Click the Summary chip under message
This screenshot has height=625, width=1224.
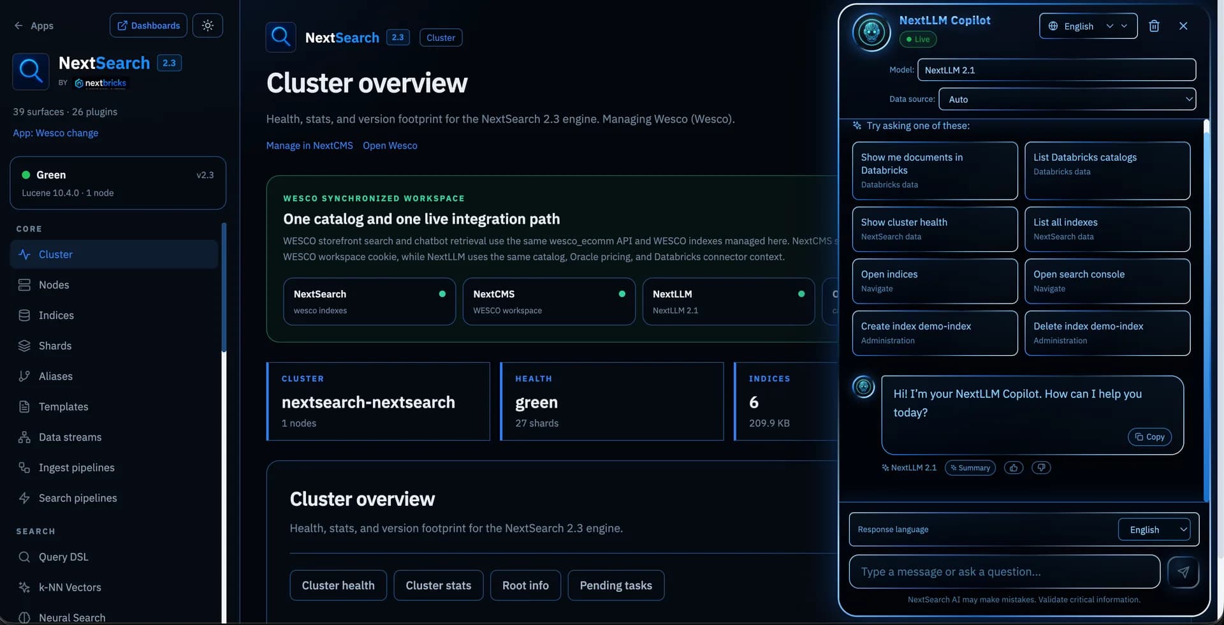tap(970, 467)
